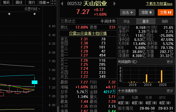Click the 换手 value 1.34%
176x112 pixels.
(83, 97)
